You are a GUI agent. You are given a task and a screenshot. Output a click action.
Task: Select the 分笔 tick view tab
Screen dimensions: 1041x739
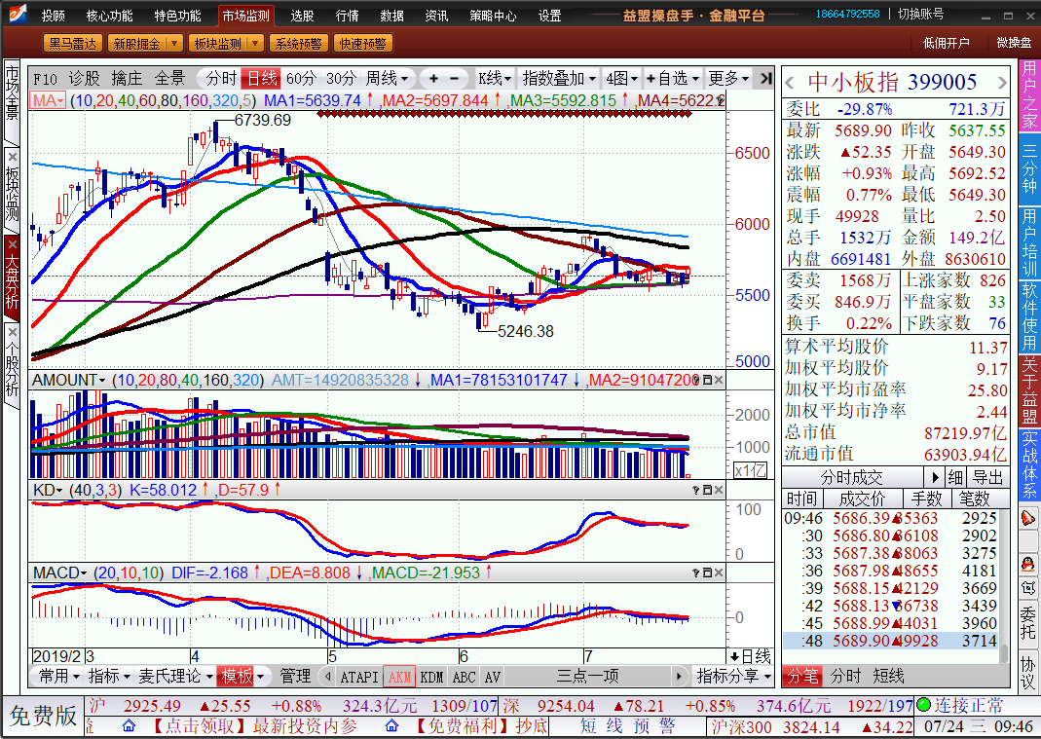pyautogui.click(x=802, y=677)
